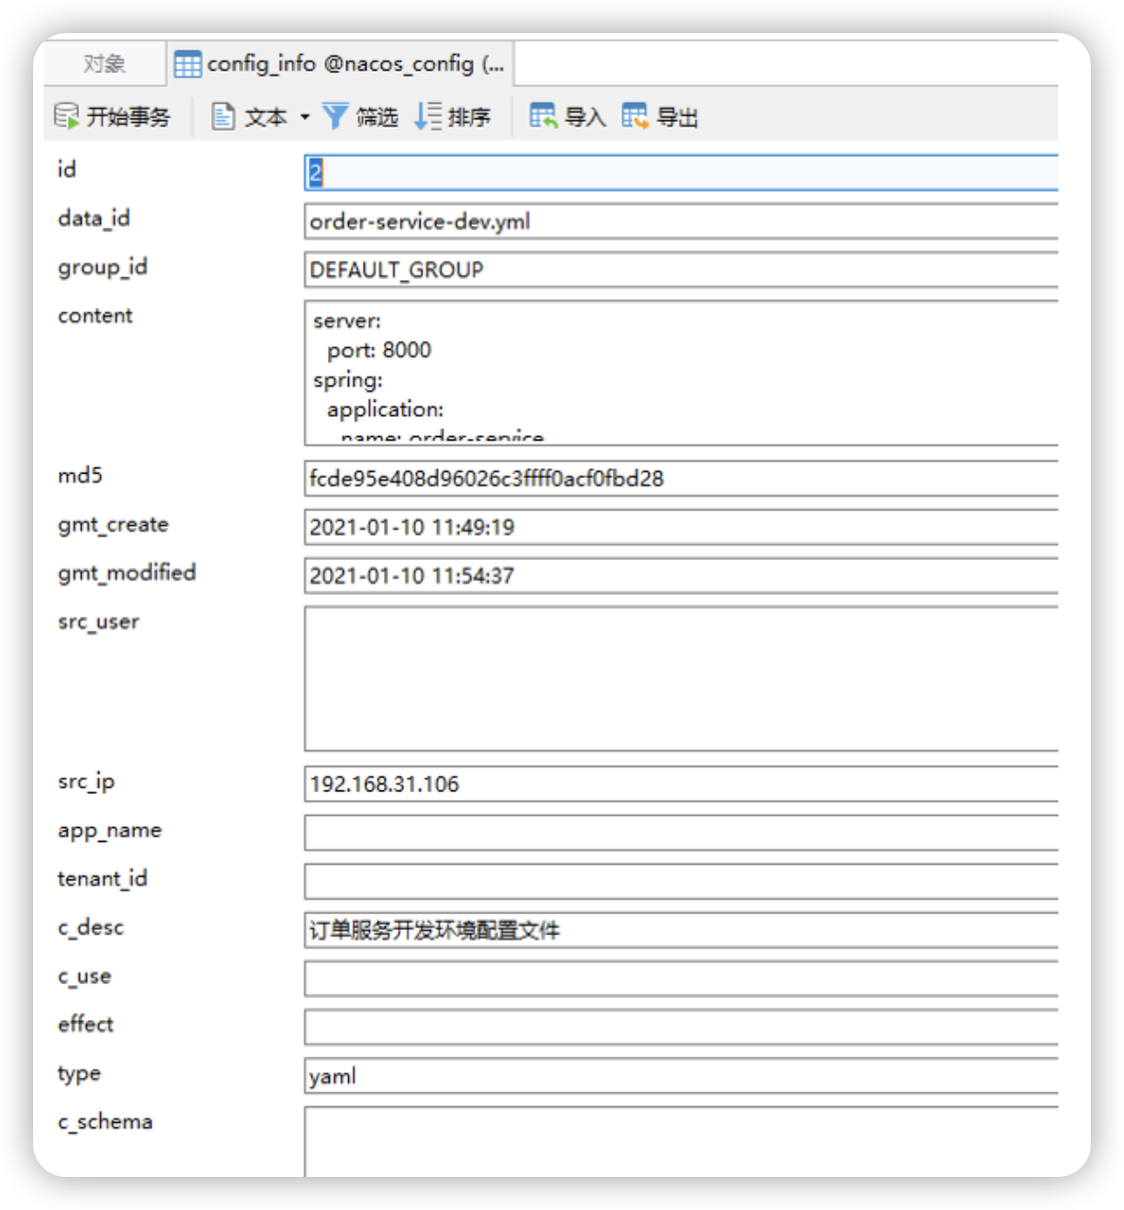Click the 'c_desc' field label
The image size is (1124, 1210).
click(x=90, y=927)
